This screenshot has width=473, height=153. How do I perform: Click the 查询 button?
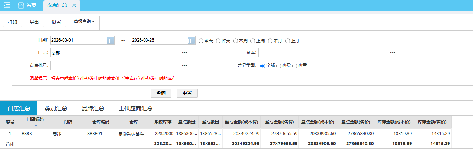tap(161, 93)
